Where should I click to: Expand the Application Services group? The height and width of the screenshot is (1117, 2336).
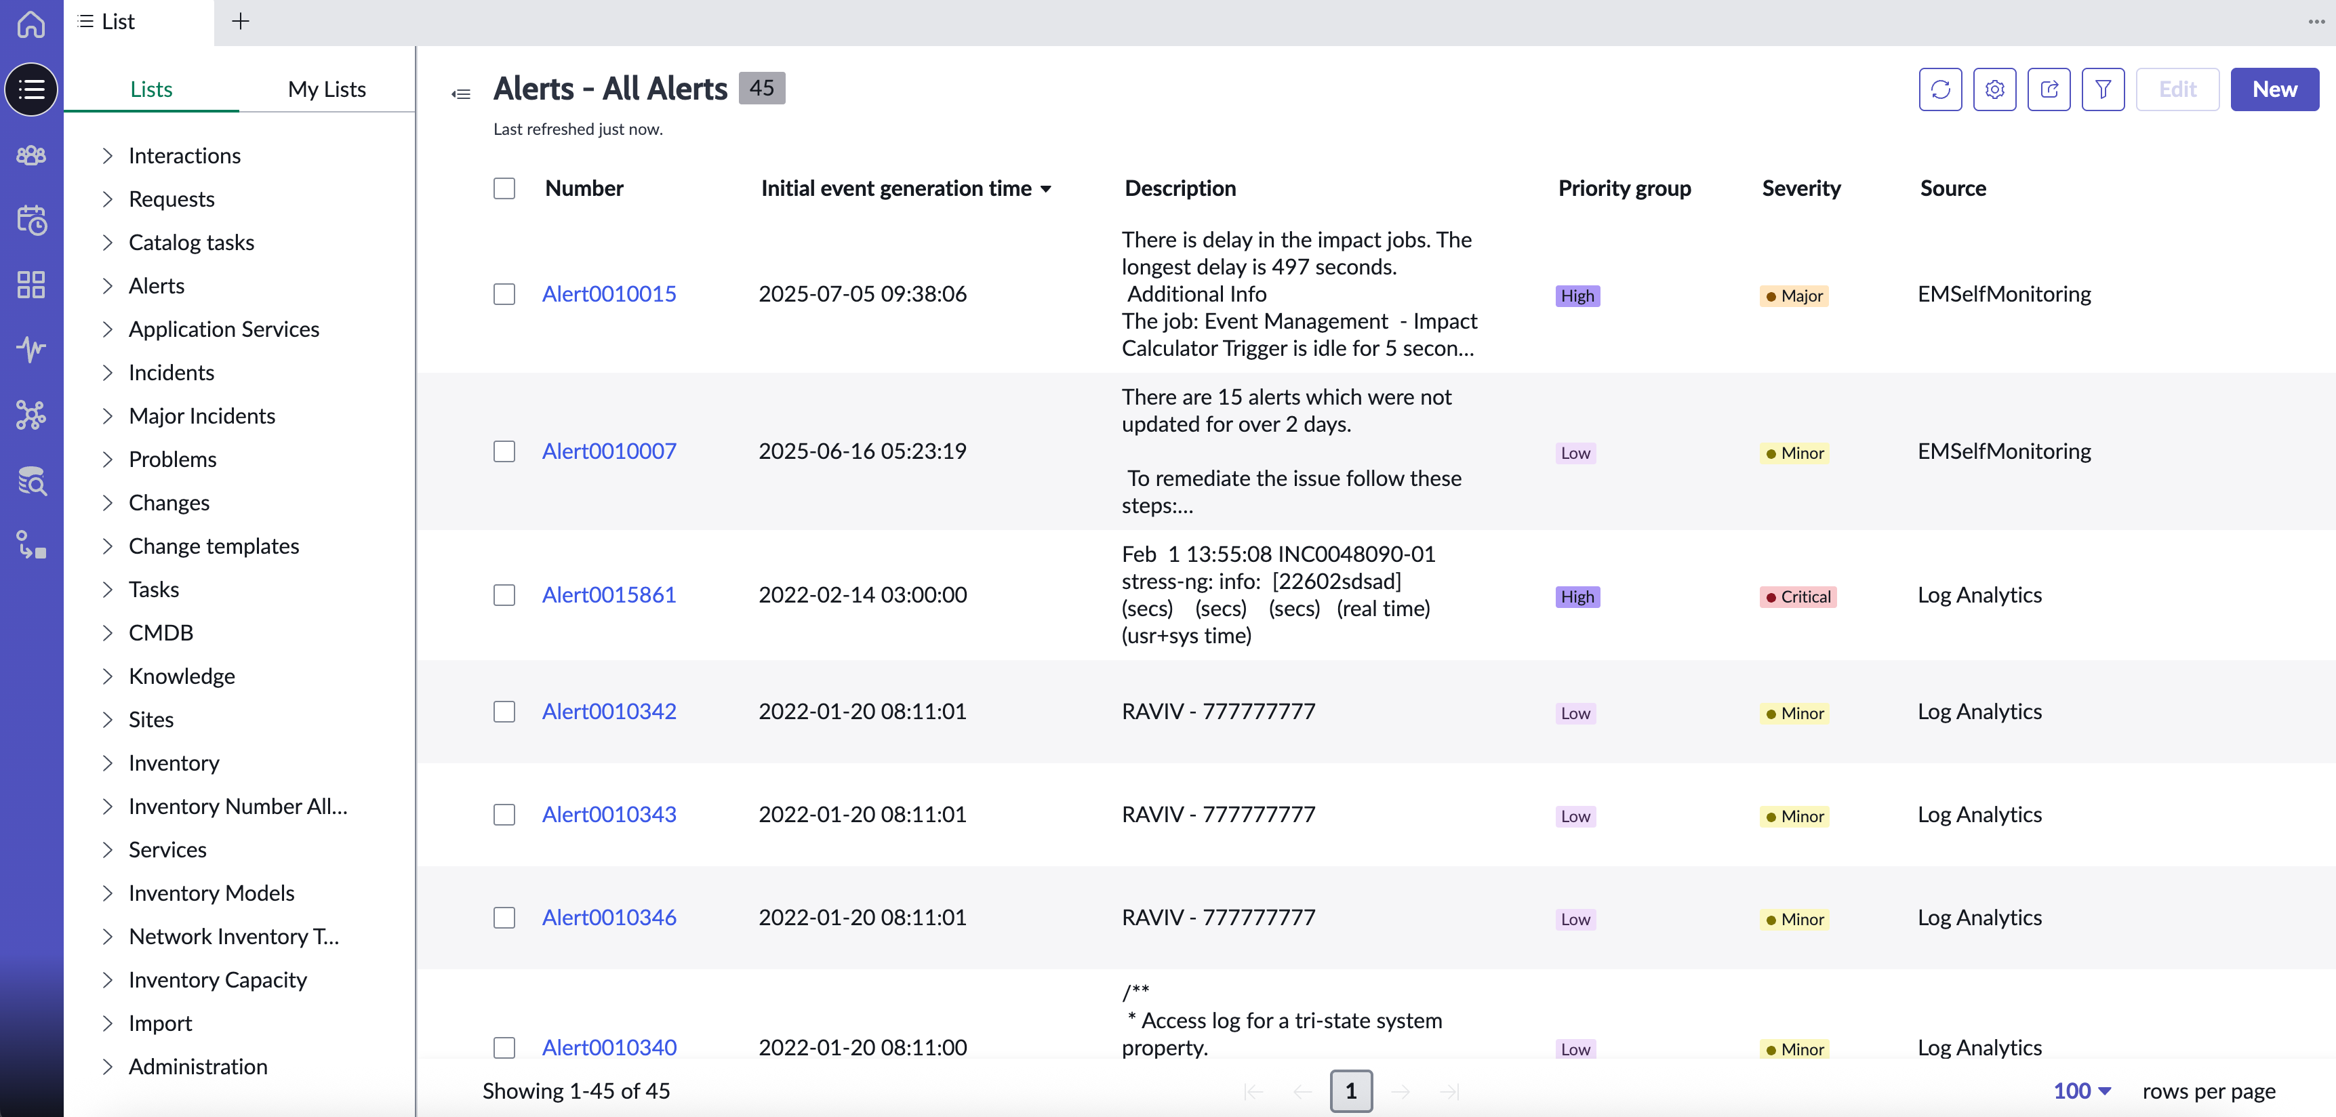[x=108, y=329]
